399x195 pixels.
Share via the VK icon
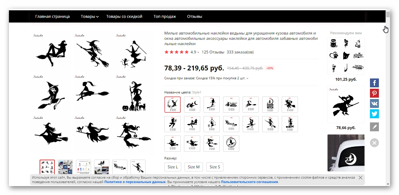coord(374,103)
